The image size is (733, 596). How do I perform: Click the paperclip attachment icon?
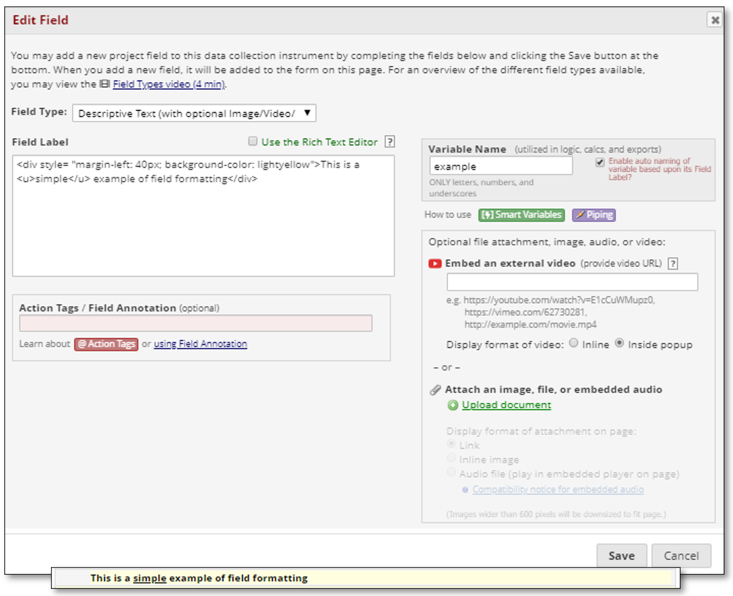point(435,390)
